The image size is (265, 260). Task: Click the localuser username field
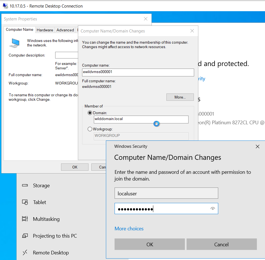pyautogui.click(x=166, y=193)
